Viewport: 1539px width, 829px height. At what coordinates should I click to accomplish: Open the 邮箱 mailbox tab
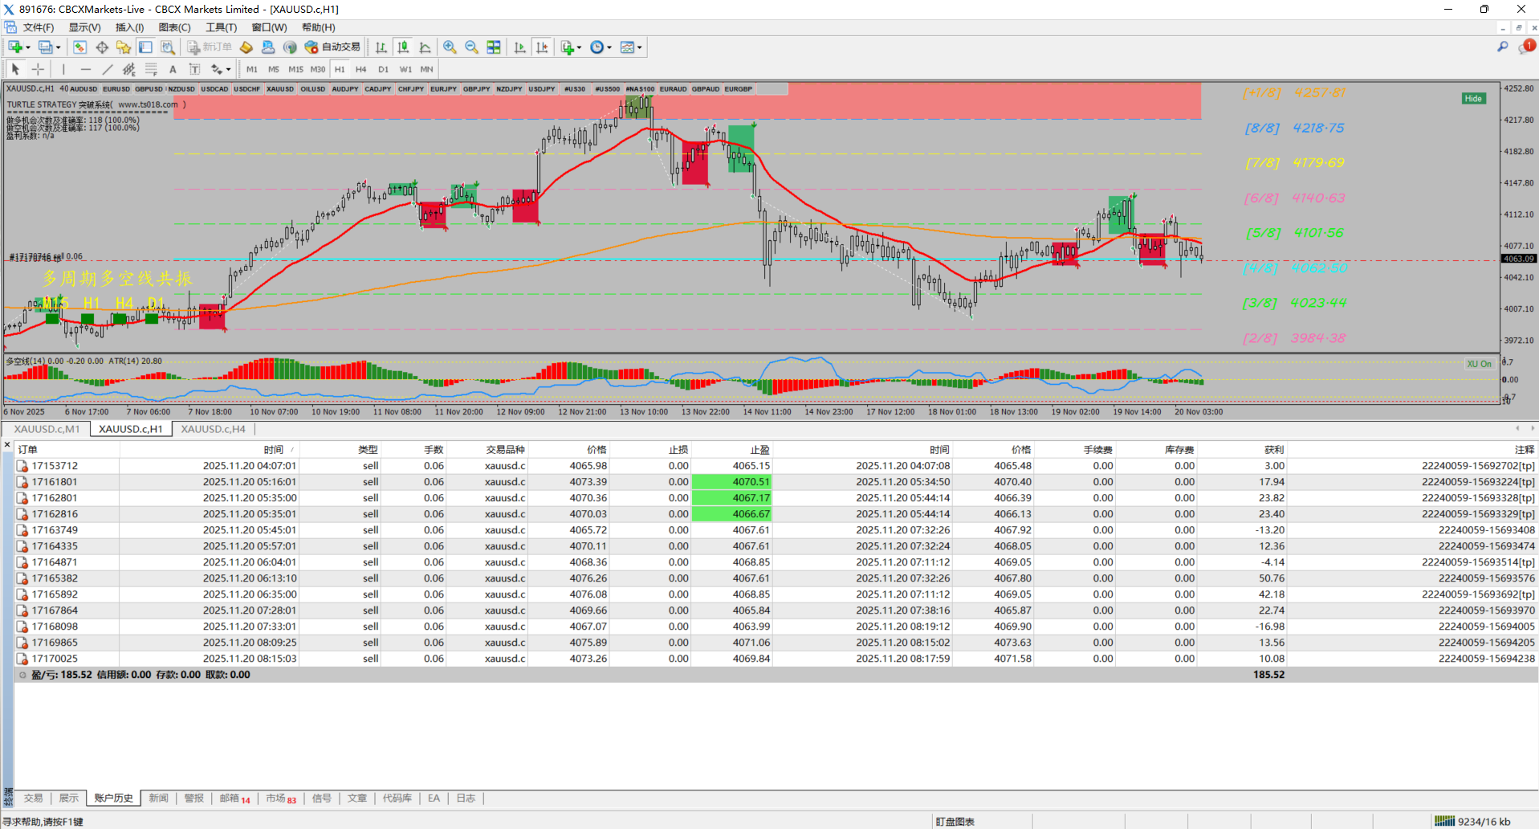(234, 798)
